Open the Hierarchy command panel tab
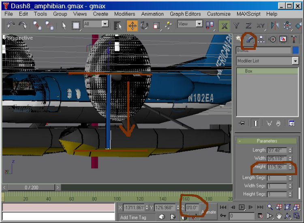Screen dimensions: 304x223 (261, 39)
